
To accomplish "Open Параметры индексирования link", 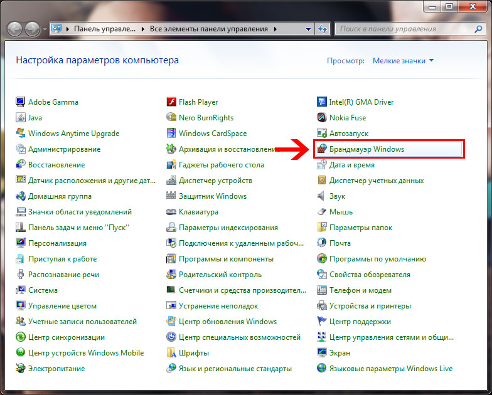I will (228, 228).
